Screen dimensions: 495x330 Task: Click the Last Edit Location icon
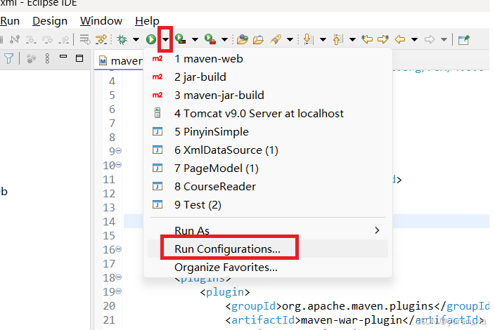point(367,39)
